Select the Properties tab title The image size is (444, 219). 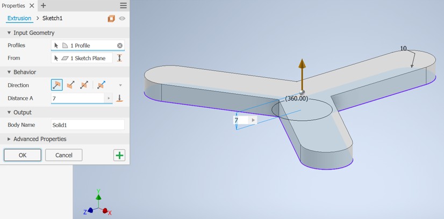[13, 6]
